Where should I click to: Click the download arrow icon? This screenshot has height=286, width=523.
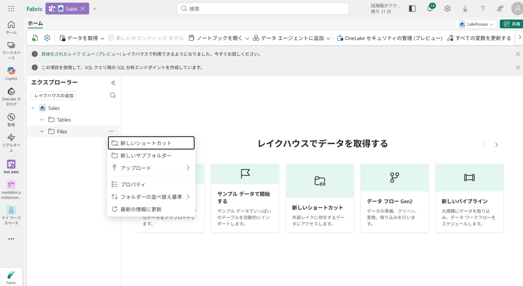(465, 9)
